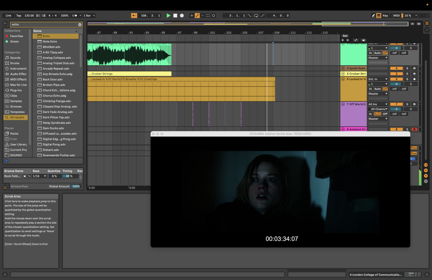
Task: Open Packs in Places
Action: (14, 133)
